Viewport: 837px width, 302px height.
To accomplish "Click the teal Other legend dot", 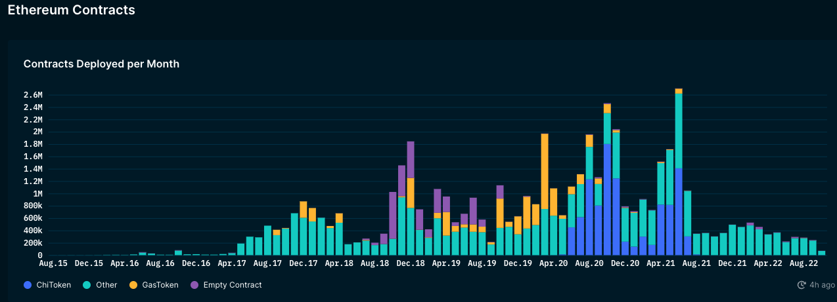I will [x=86, y=285].
